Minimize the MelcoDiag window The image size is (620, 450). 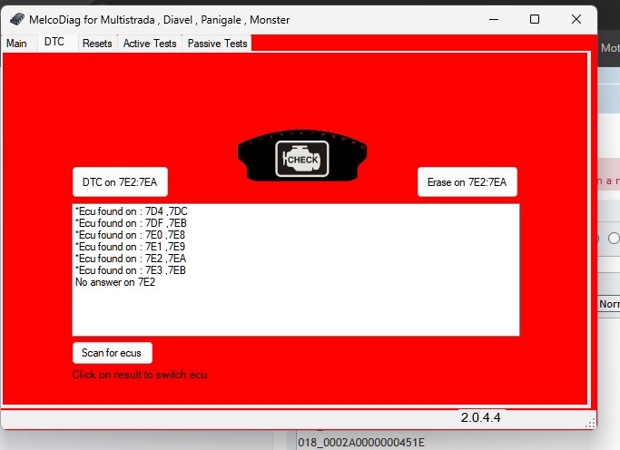(x=494, y=19)
